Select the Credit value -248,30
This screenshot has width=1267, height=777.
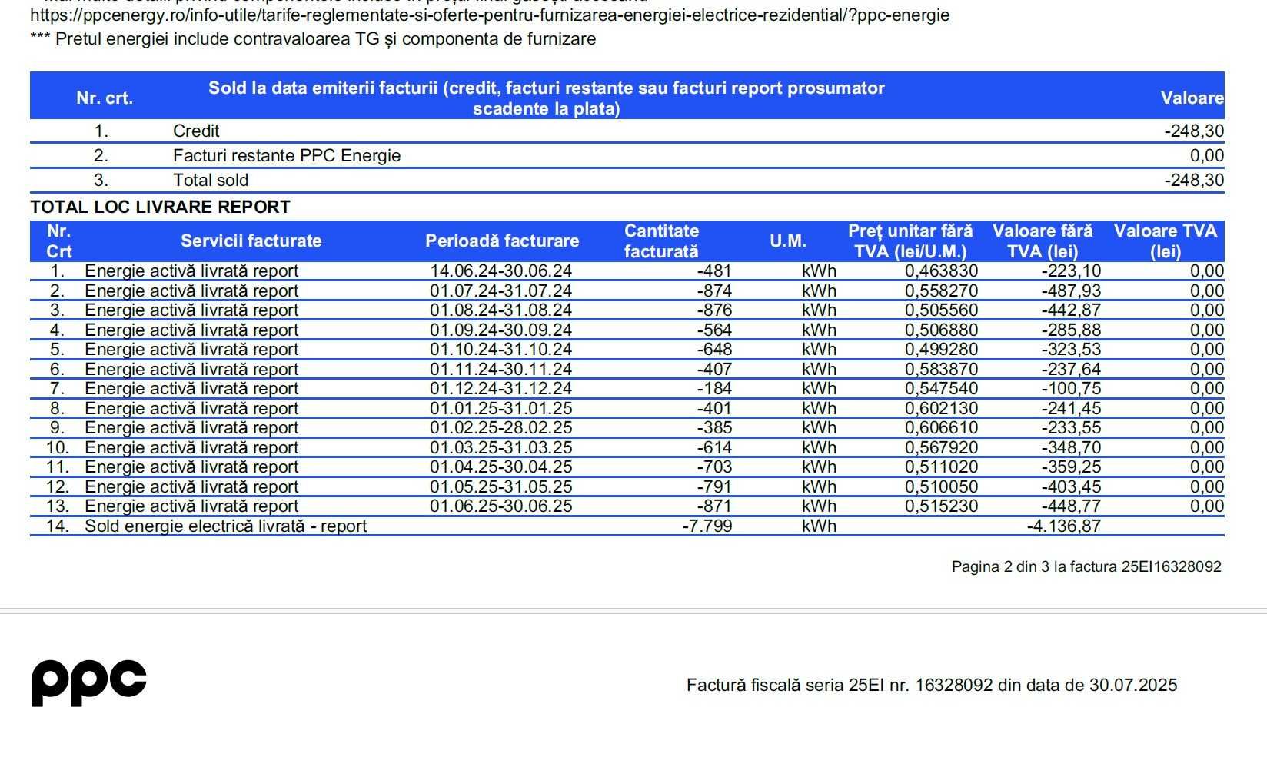[x=1194, y=131]
